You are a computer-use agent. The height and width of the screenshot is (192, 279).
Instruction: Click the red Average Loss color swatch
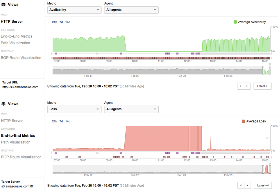(244, 121)
